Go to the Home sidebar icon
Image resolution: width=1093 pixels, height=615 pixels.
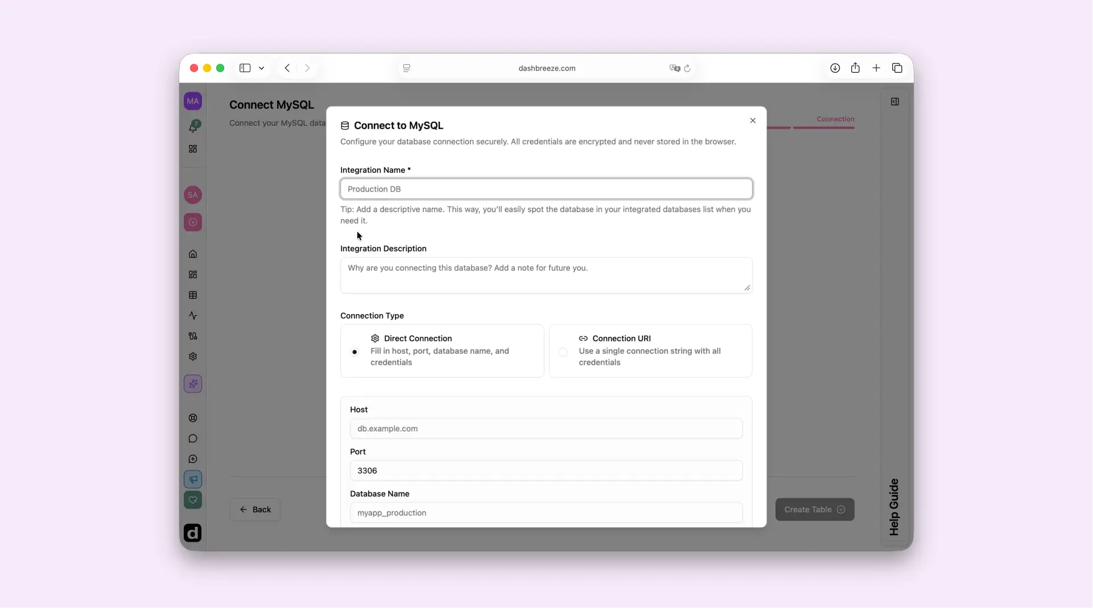193,254
